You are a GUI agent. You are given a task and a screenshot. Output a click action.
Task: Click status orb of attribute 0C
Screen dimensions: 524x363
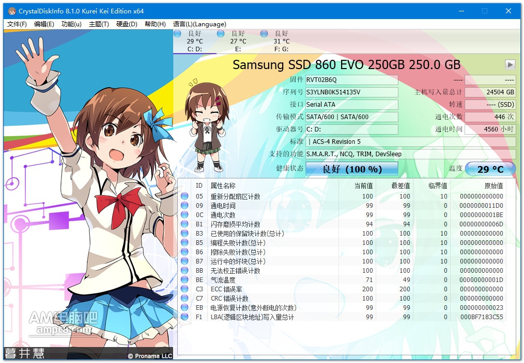[184, 214]
